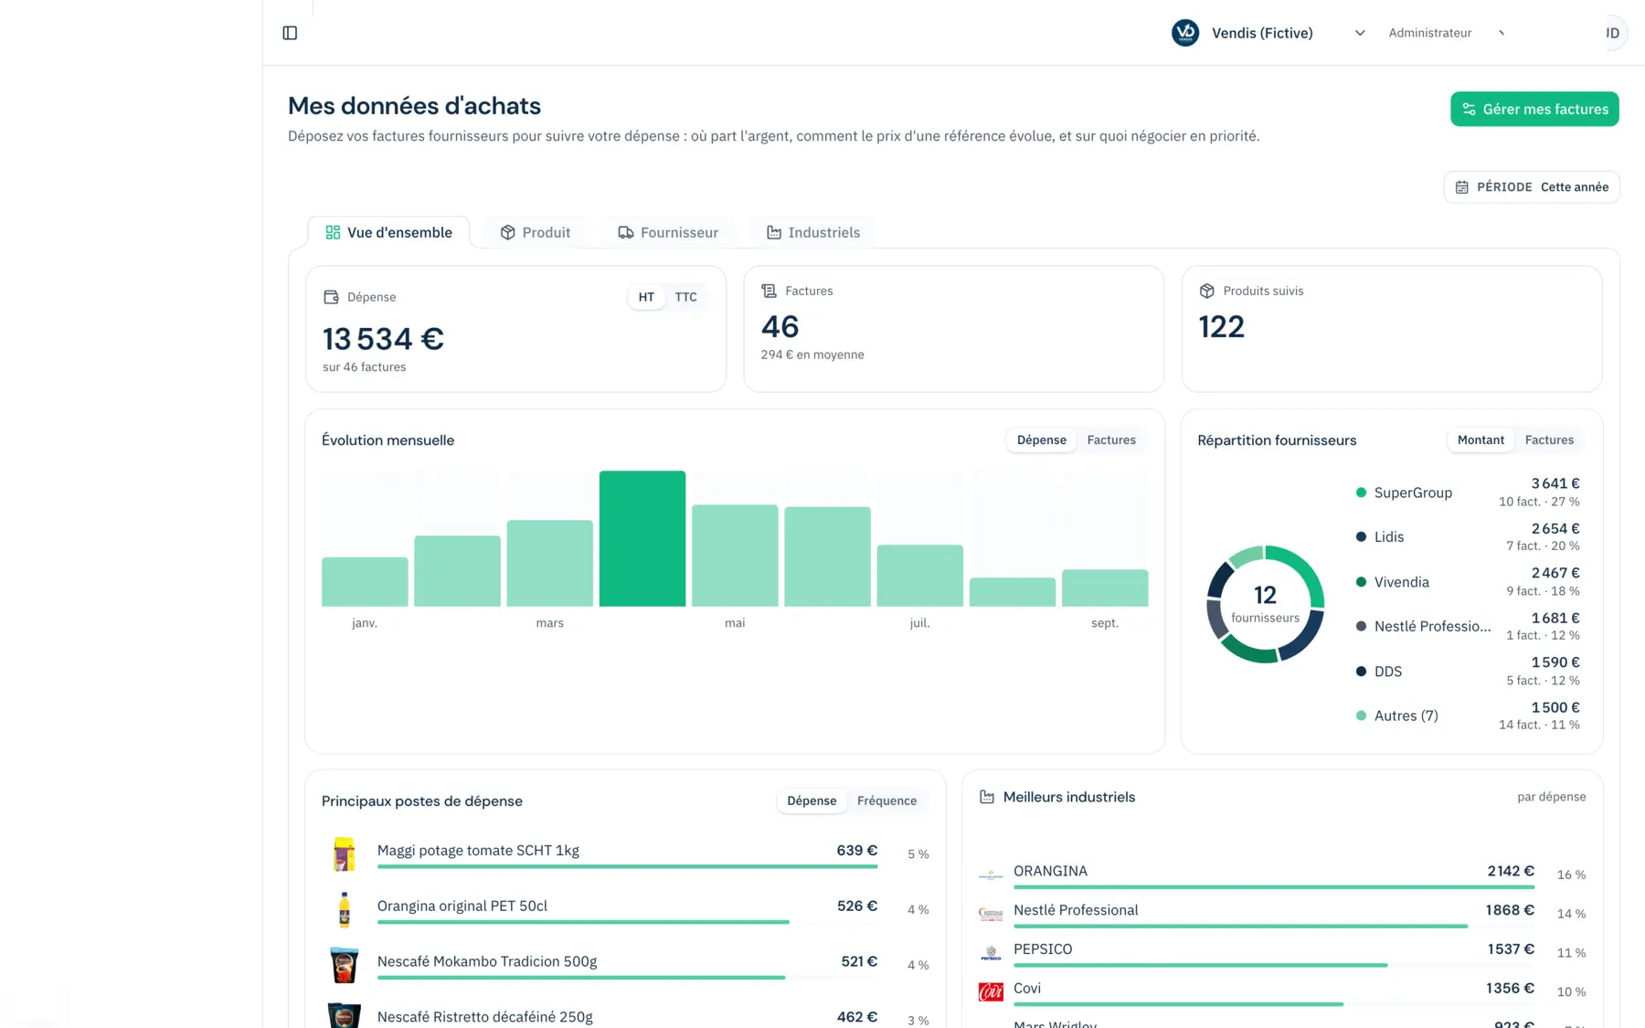
Task: Select the dark green April bar
Action: (x=642, y=538)
